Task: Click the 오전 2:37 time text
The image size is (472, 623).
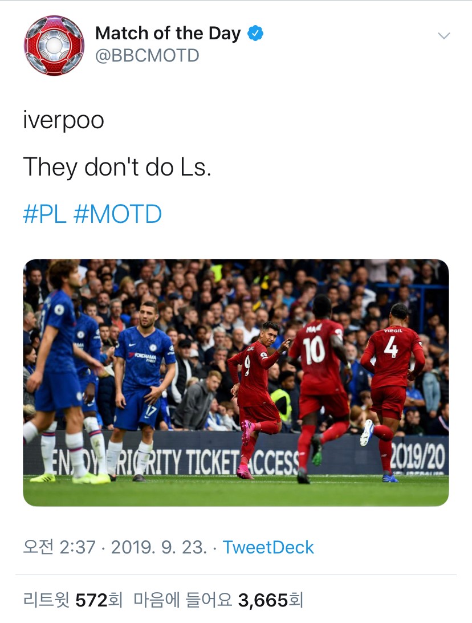Action: [x=59, y=547]
